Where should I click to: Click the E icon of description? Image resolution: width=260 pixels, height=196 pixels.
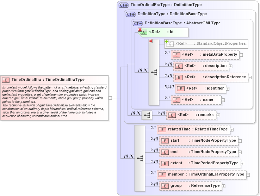(x=179, y=66)
